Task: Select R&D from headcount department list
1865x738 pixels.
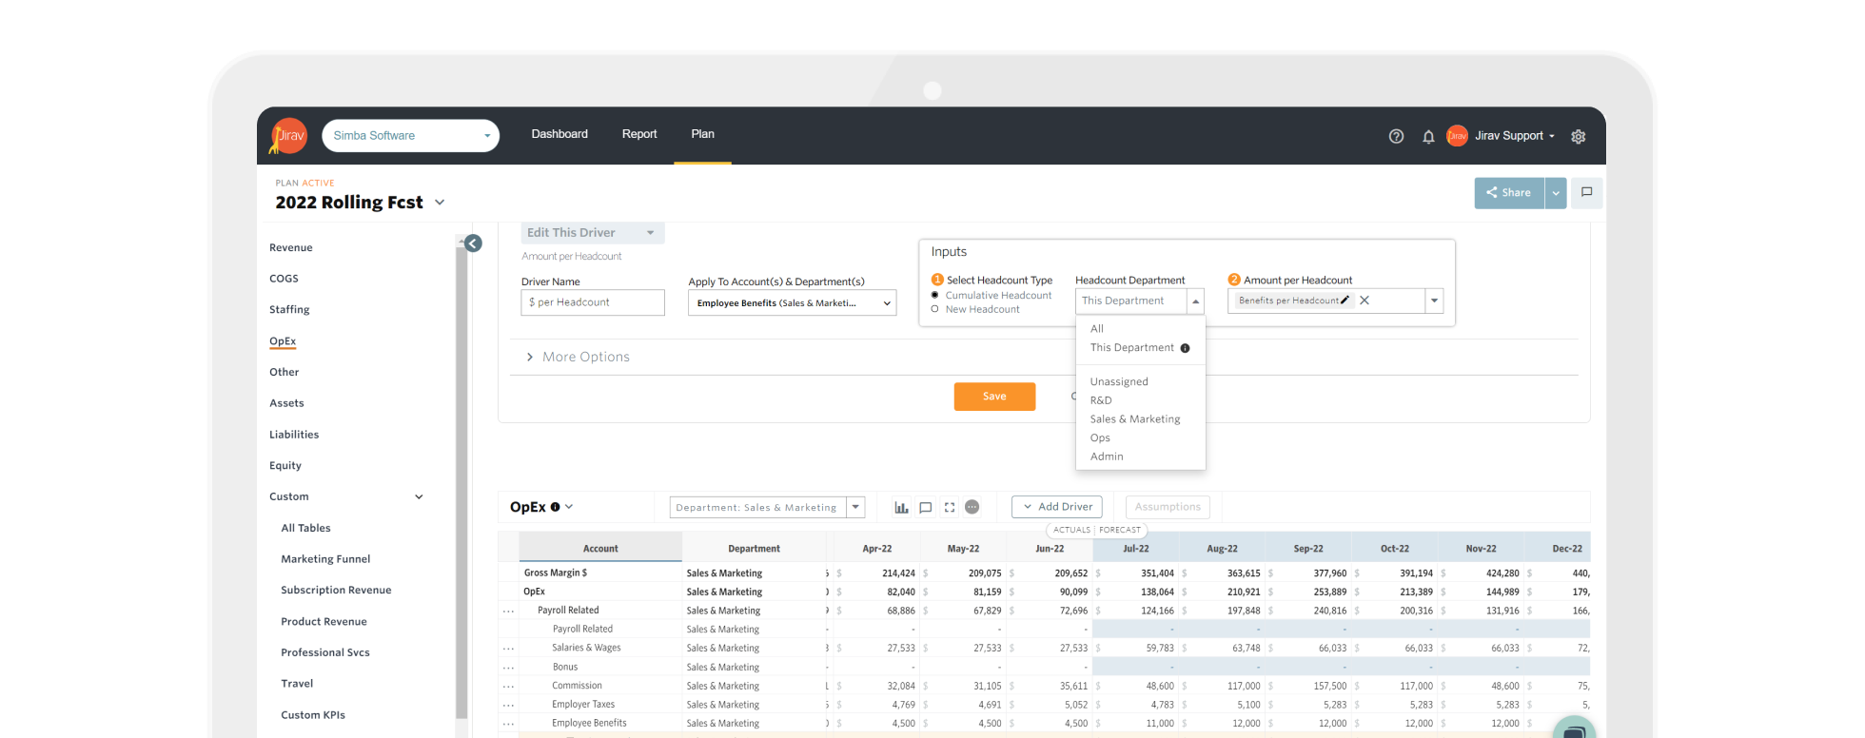Action: 1101,400
